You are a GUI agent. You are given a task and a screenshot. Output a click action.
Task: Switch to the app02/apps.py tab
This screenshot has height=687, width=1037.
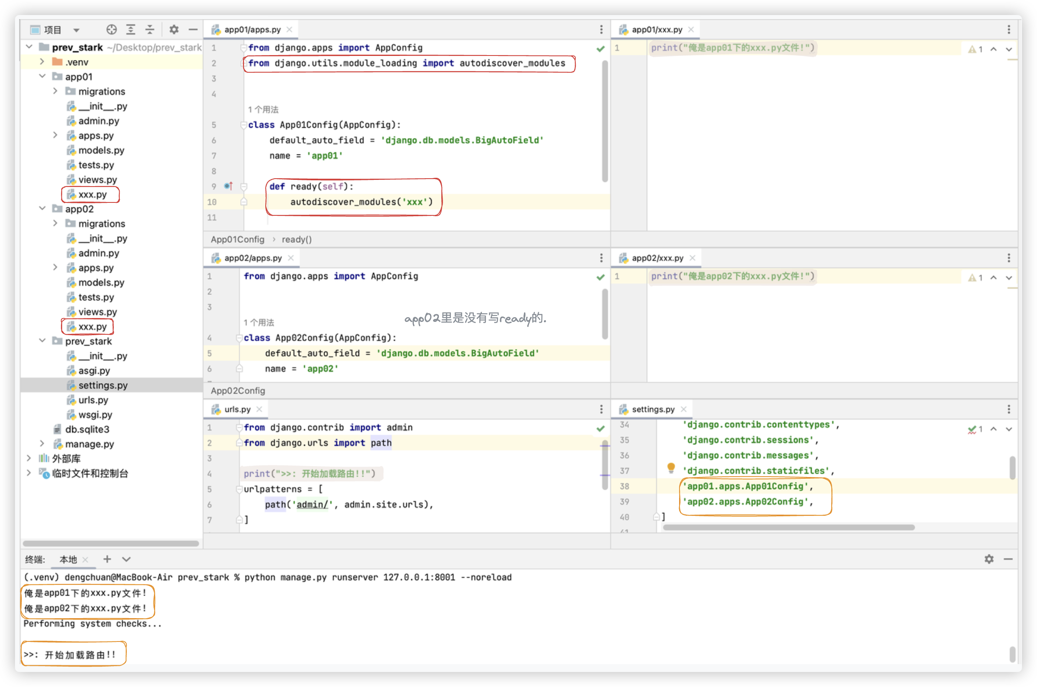click(x=253, y=258)
